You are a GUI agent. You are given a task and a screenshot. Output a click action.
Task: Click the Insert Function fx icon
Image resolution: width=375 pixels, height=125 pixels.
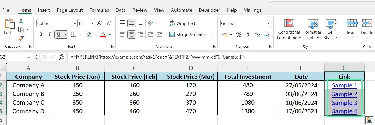coord(61,57)
